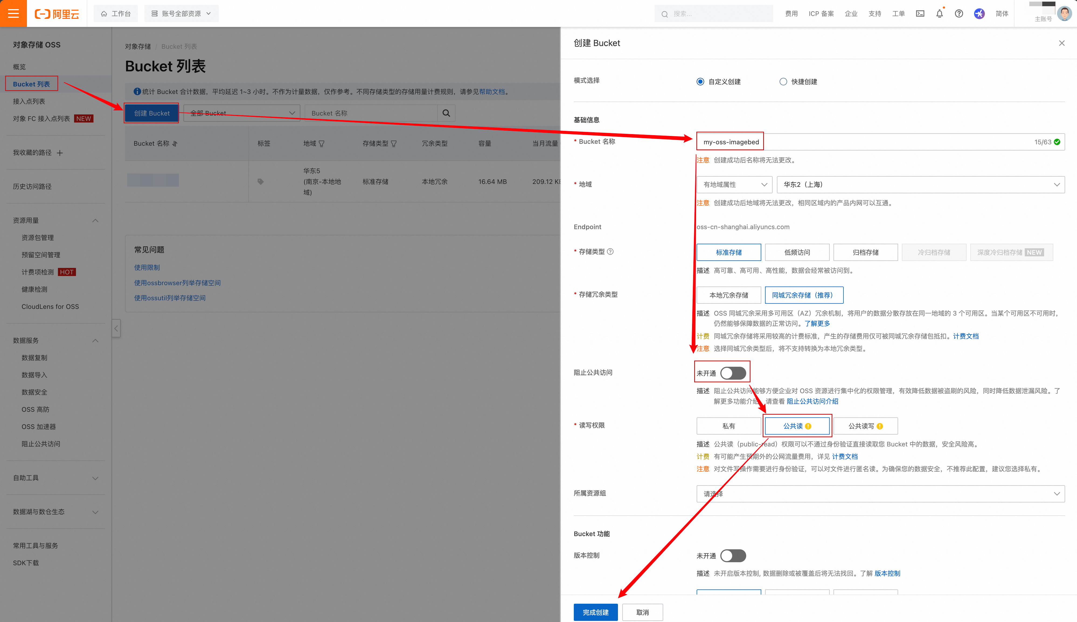Image resolution: width=1077 pixels, height=622 pixels.
Task: Click the Aliyun logo
Action: pyautogui.click(x=57, y=14)
